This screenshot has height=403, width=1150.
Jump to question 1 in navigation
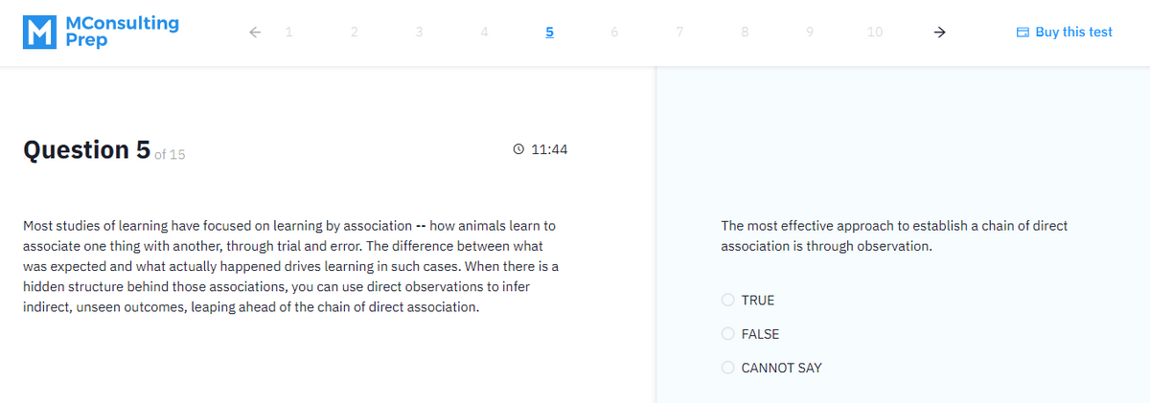pos(289,33)
